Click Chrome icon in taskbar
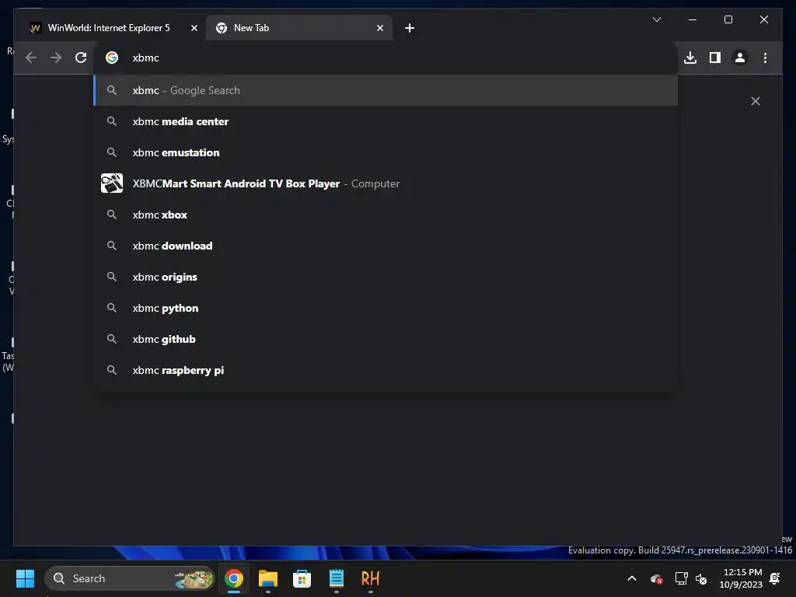This screenshot has width=796, height=597. [x=234, y=578]
